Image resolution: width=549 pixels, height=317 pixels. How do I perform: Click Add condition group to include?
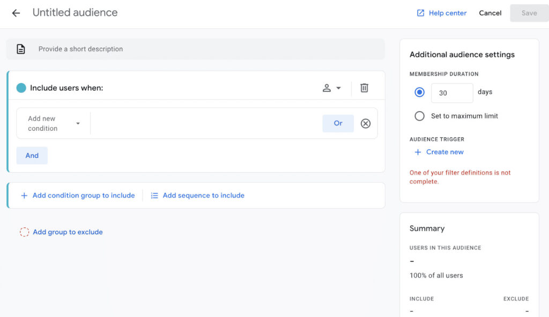[83, 196]
